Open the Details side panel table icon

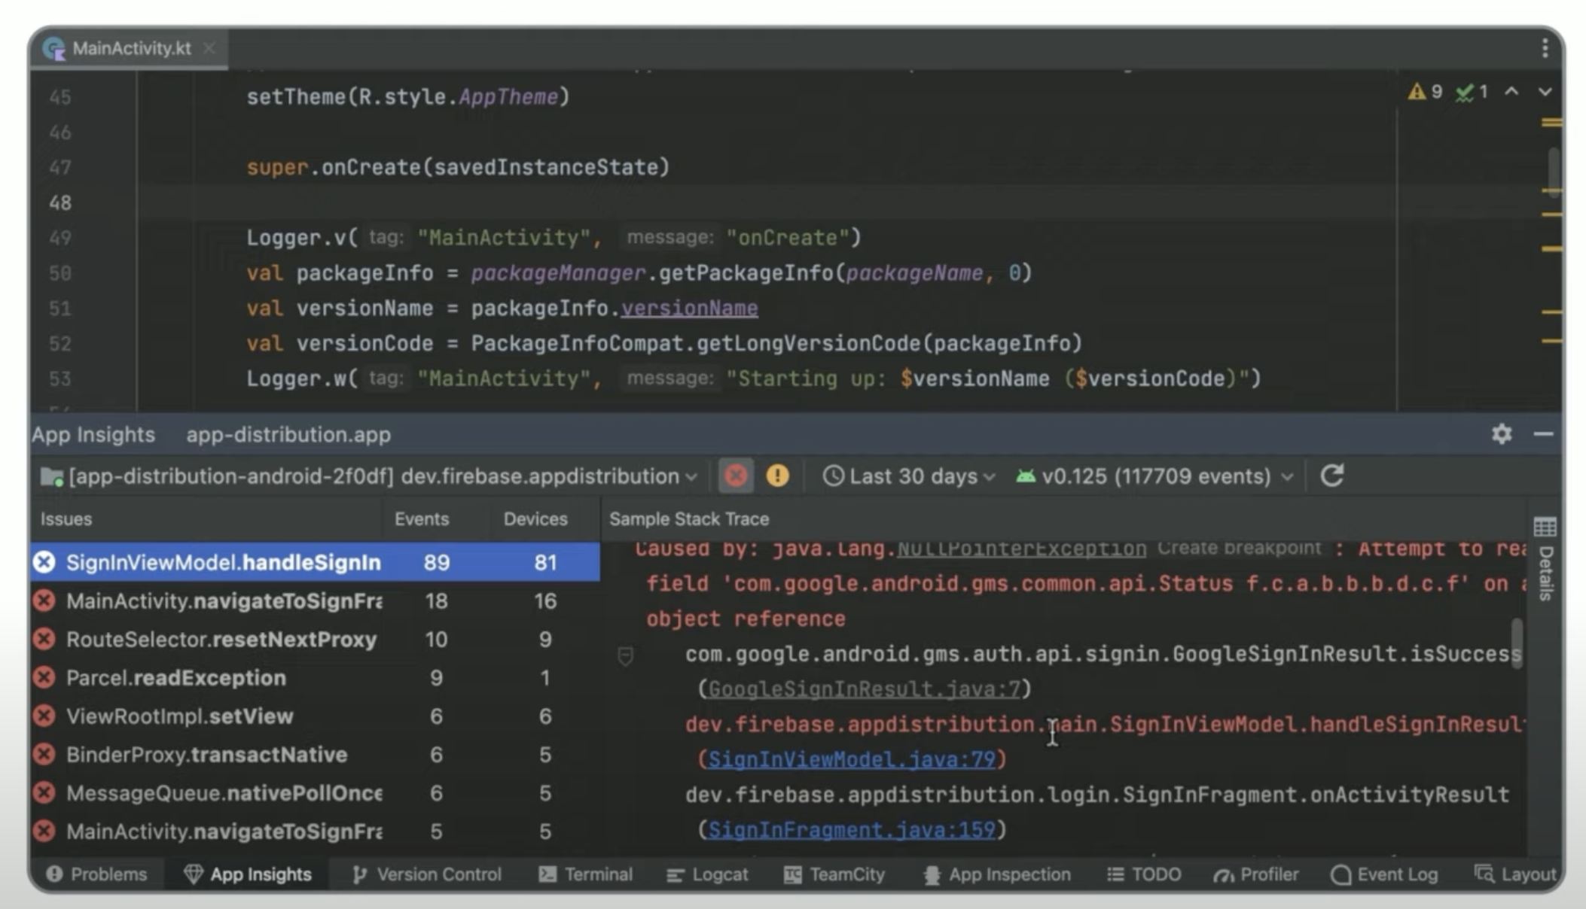click(1545, 526)
